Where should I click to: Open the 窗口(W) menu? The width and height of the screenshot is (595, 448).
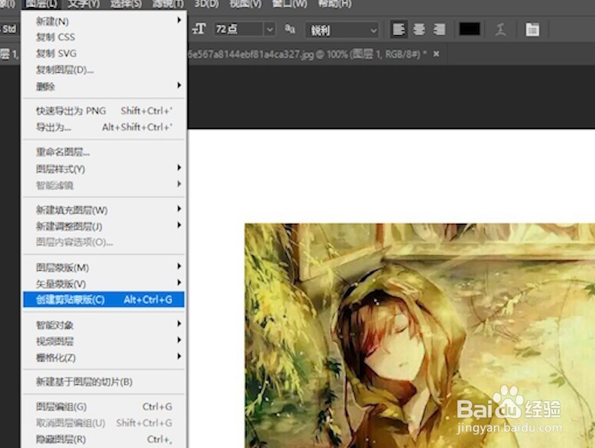[290, 4]
